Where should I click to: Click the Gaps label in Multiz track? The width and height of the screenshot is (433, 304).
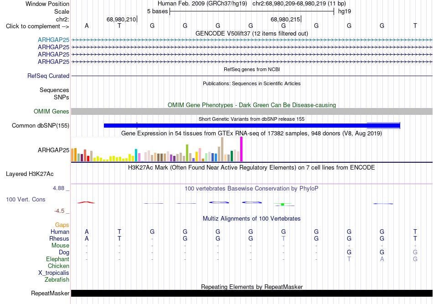[x=62, y=225]
